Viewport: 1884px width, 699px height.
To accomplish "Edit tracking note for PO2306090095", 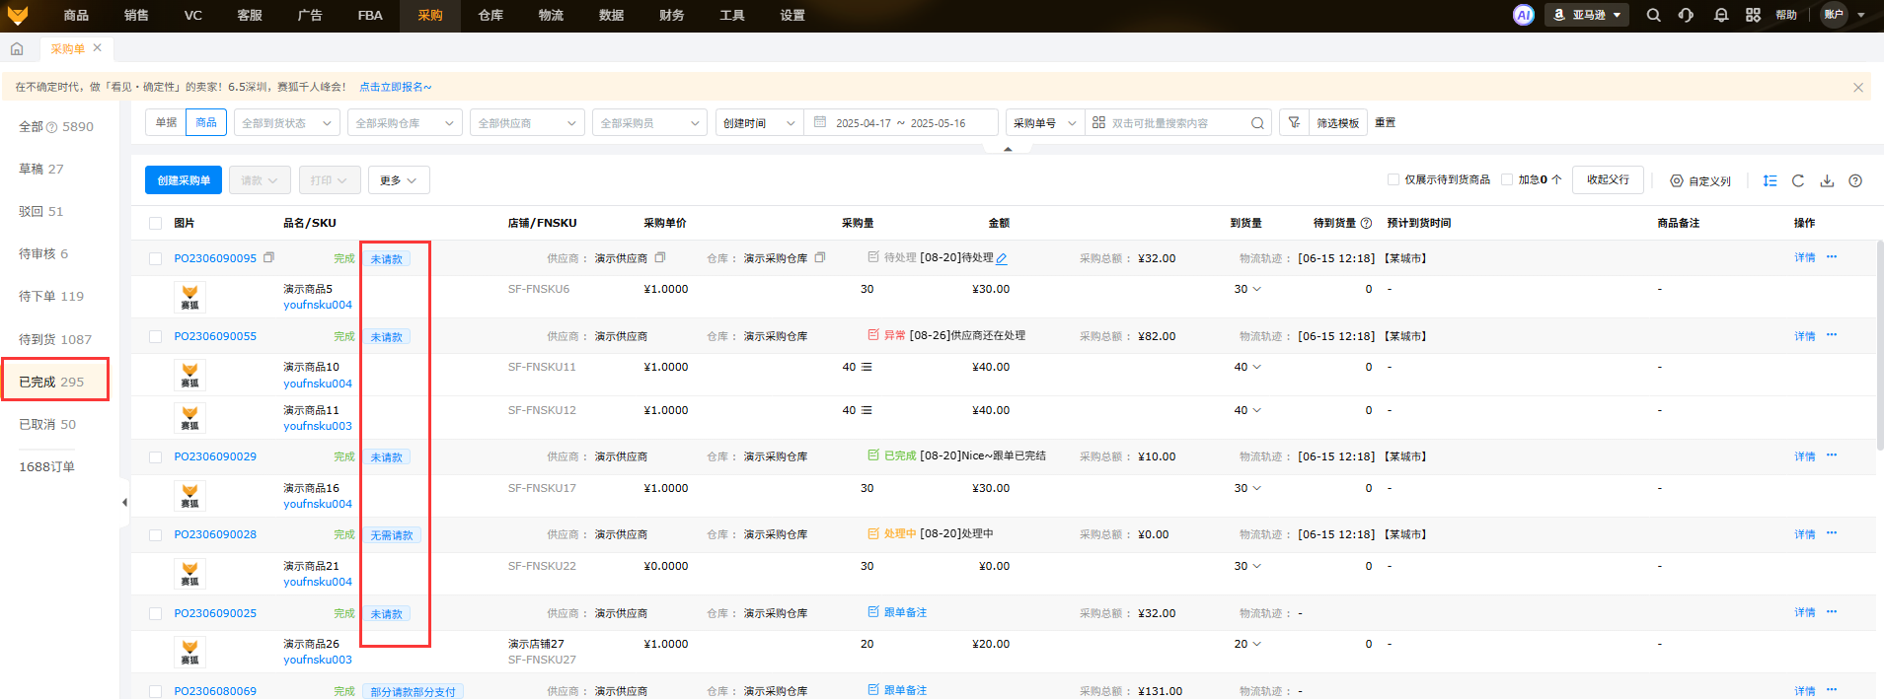I will click(x=1002, y=259).
